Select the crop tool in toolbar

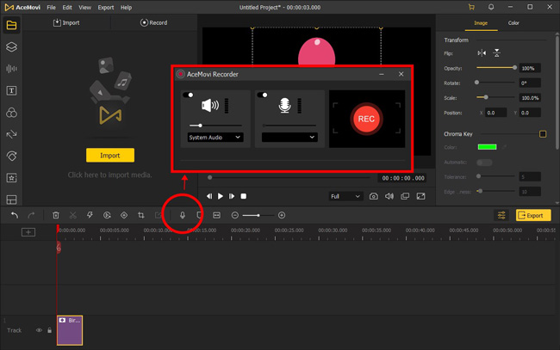[141, 215]
